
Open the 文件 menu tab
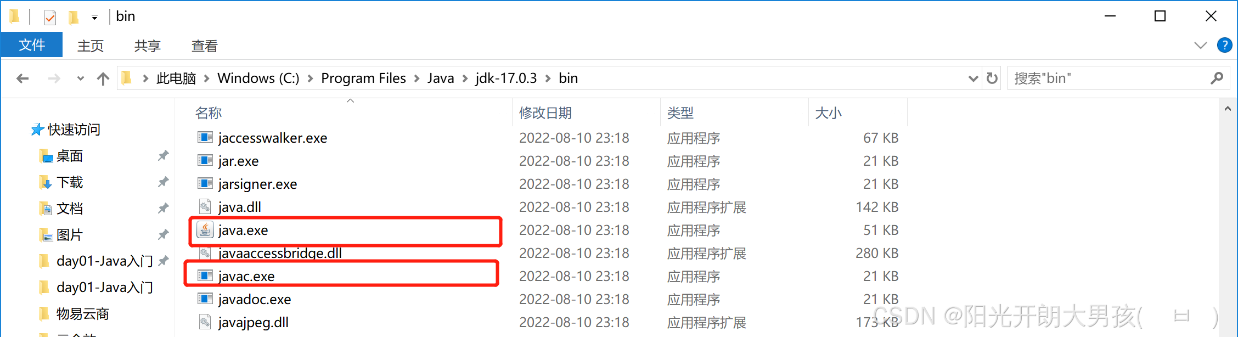(x=32, y=45)
